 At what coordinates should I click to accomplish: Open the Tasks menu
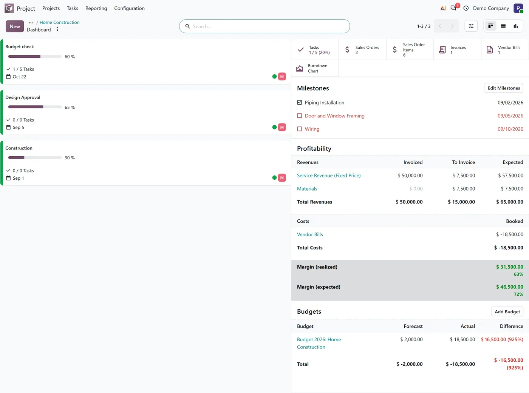[73, 8]
